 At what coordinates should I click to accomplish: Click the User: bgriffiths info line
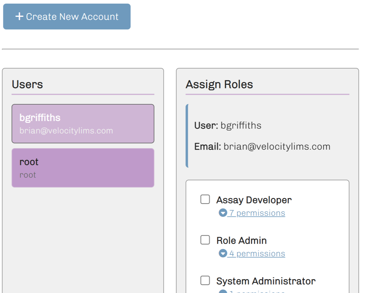coord(228,125)
